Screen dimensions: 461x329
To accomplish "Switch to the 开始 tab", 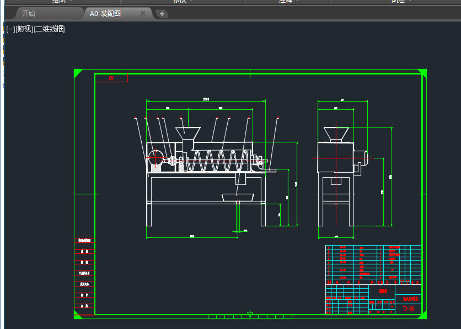I will point(28,14).
